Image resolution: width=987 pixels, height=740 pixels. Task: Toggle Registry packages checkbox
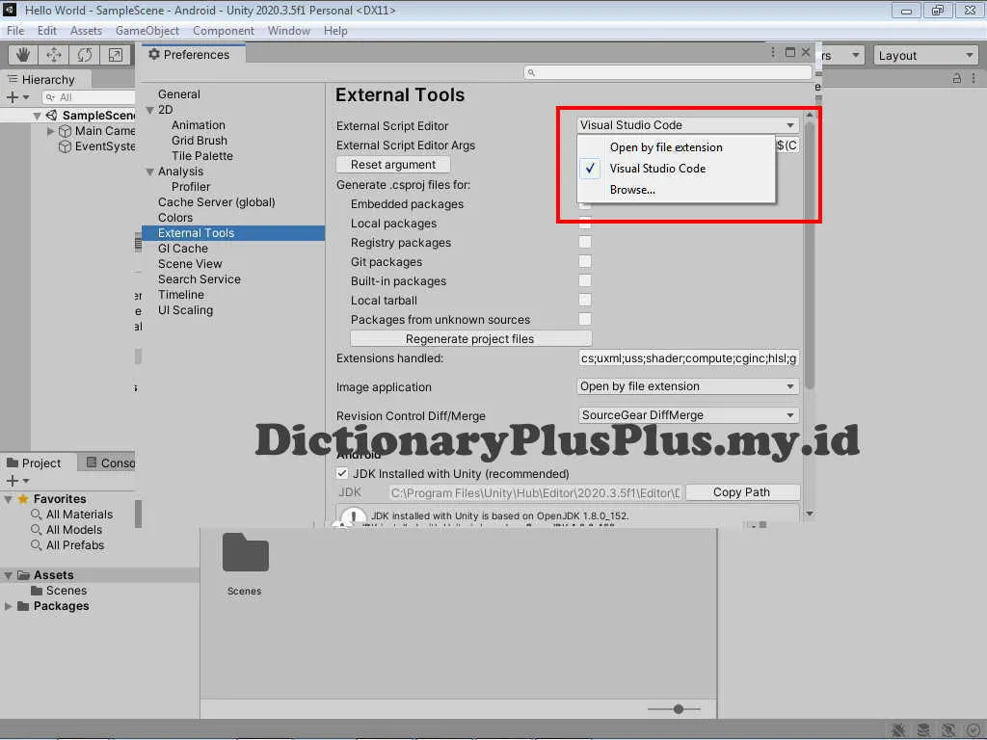click(x=585, y=242)
